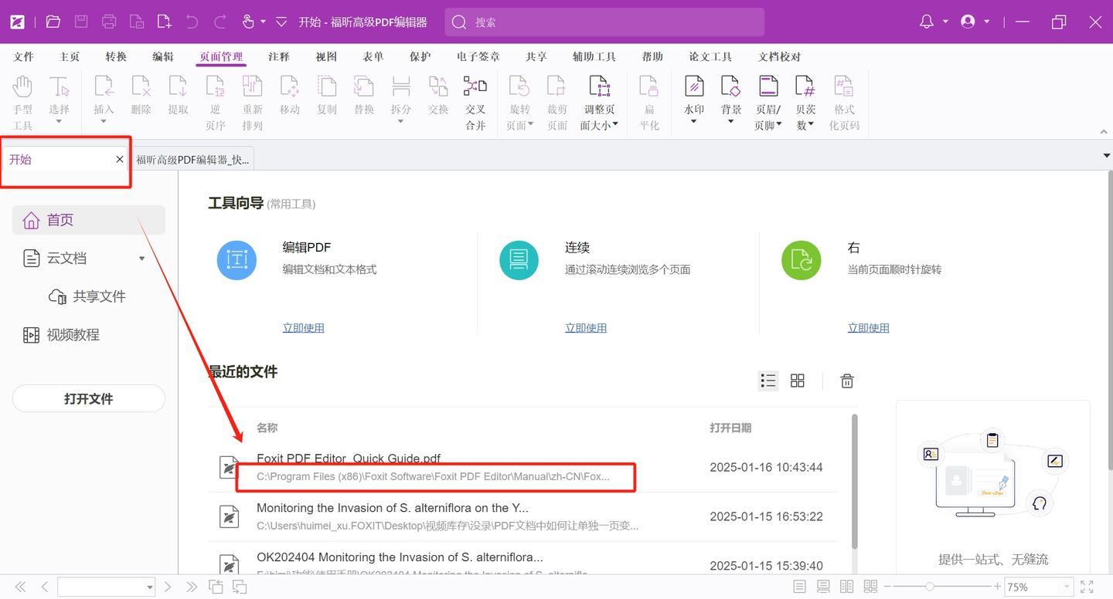The image size is (1113, 599).
Task: Click the zoom slider handle in status bar
Action: 929,587
